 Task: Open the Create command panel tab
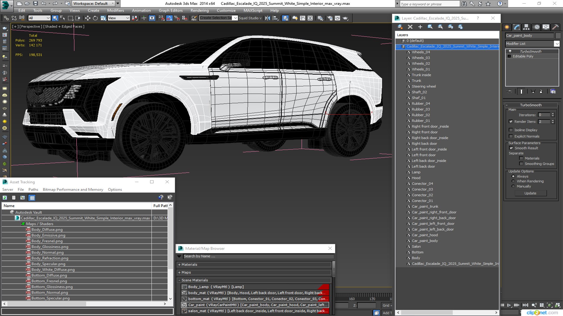click(x=507, y=27)
